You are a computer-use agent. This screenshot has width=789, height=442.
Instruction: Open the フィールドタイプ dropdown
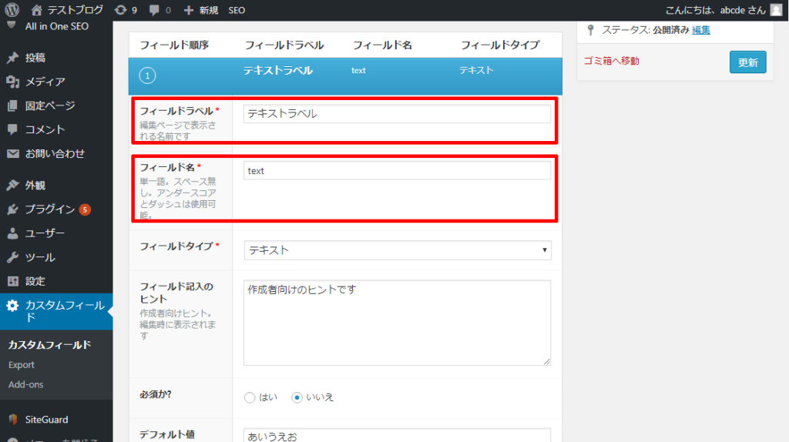397,250
